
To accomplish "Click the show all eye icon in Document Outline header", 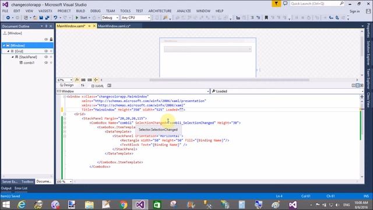I will pyautogui.click(x=46, y=39).
